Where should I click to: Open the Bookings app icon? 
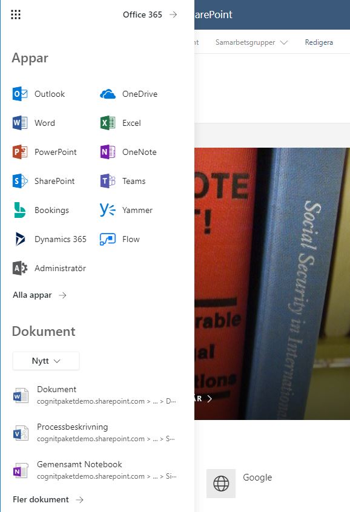[20, 210]
